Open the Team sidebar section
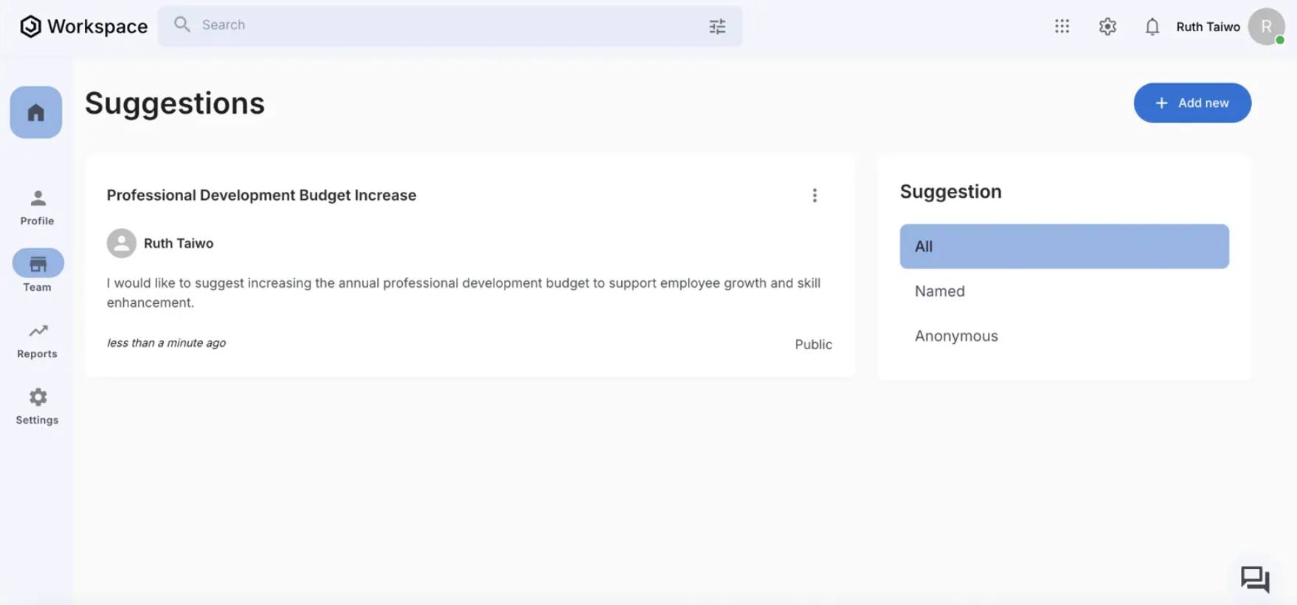The image size is (1297, 605). coord(38,272)
